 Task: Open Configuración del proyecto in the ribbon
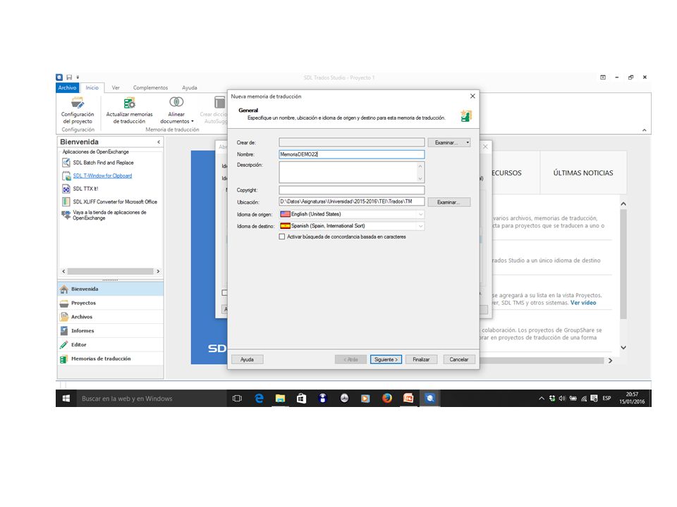78,111
